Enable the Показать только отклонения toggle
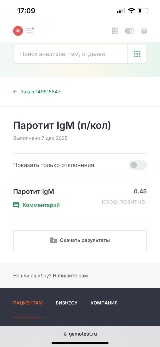This screenshot has width=160, height=347. point(138,165)
